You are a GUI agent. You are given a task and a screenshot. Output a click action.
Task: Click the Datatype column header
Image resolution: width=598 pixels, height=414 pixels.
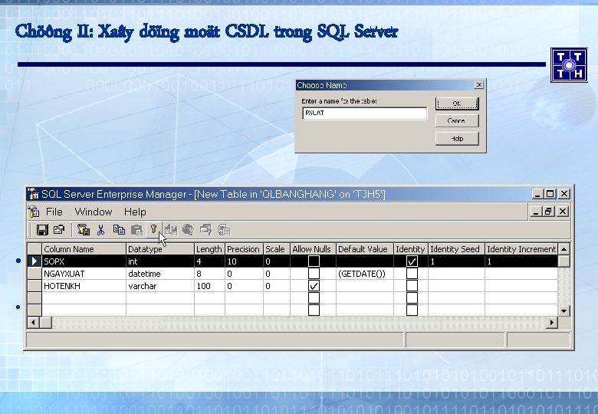159,249
